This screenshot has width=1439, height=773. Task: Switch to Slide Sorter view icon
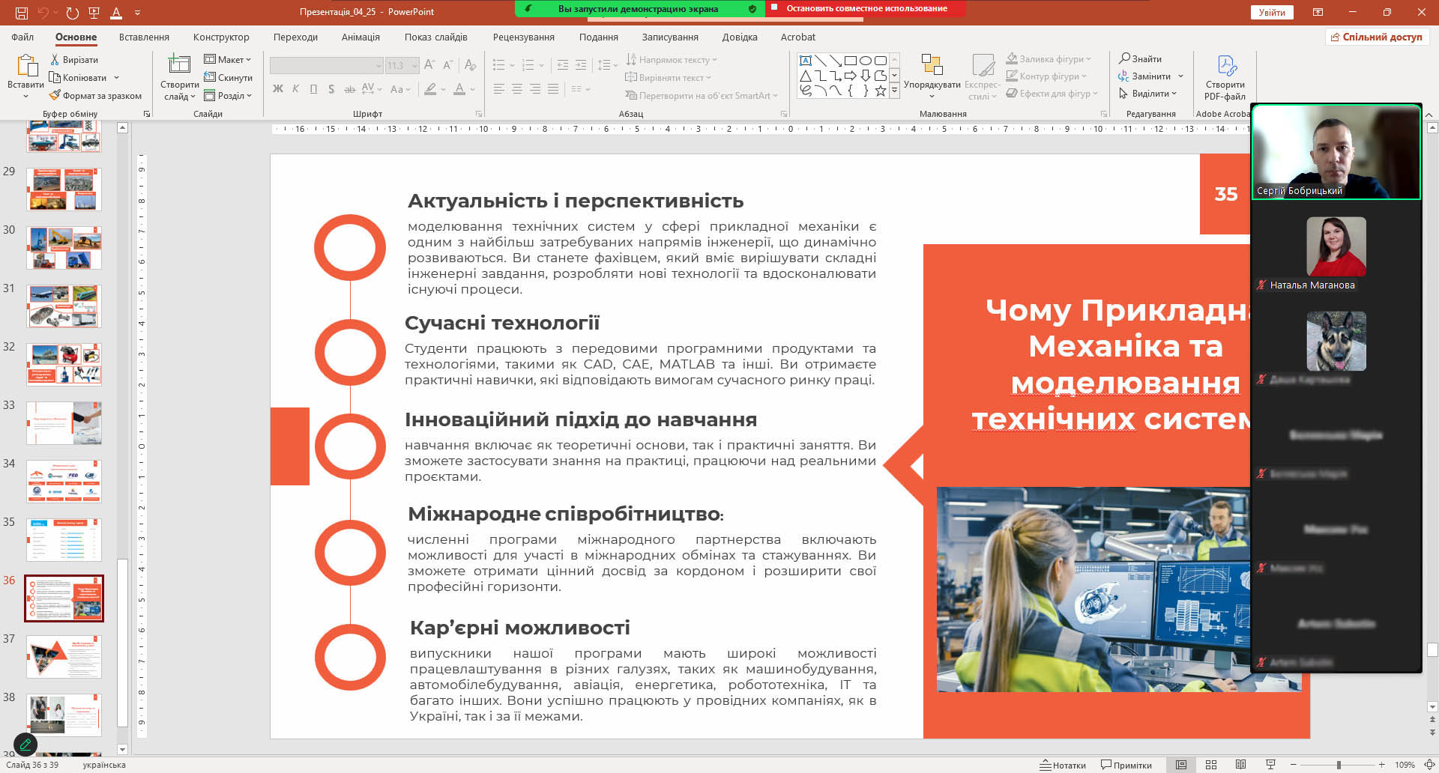click(x=1210, y=765)
